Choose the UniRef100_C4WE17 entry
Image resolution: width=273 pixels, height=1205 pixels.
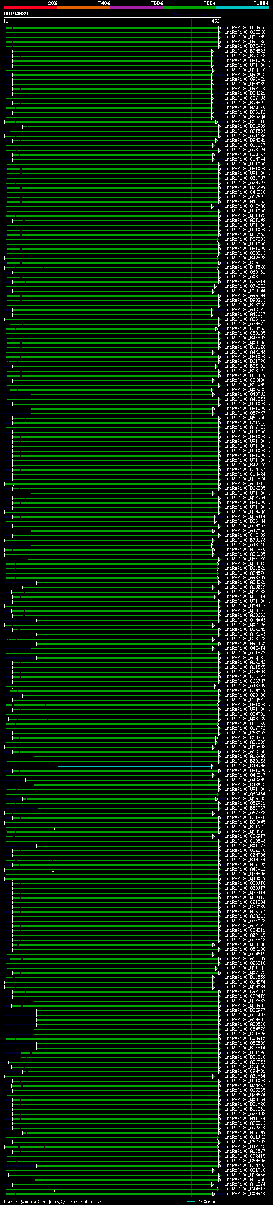[x=245, y=1189]
